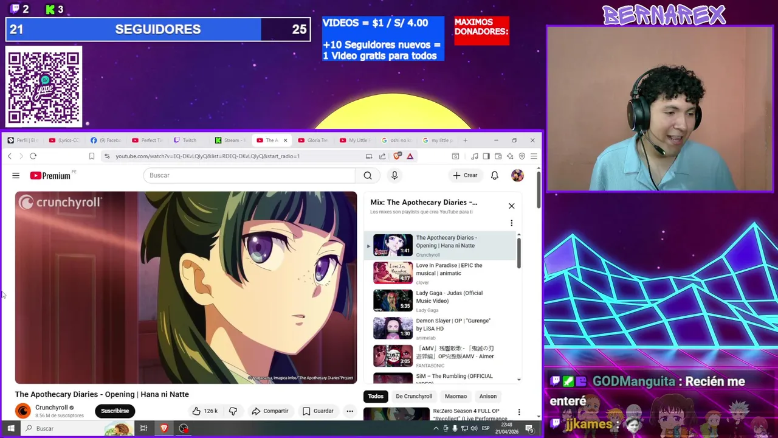Viewport: 778px width, 438px height.
Task: Toggle the Brave sidebar panel
Action: (486, 156)
